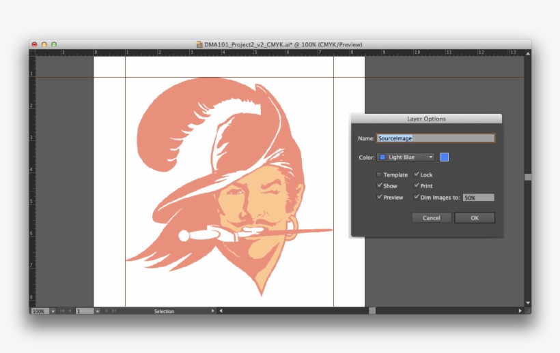This screenshot has width=560, height=353.
Task: Click the artboard number field showing 1
Action: (85, 311)
